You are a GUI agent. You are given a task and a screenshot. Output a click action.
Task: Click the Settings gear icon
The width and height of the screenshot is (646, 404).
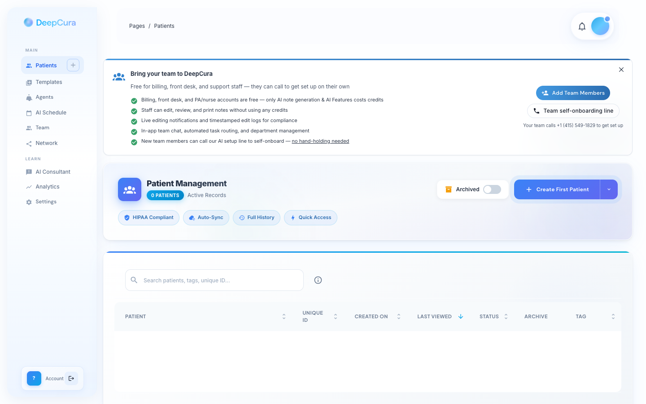(x=29, y=202)
